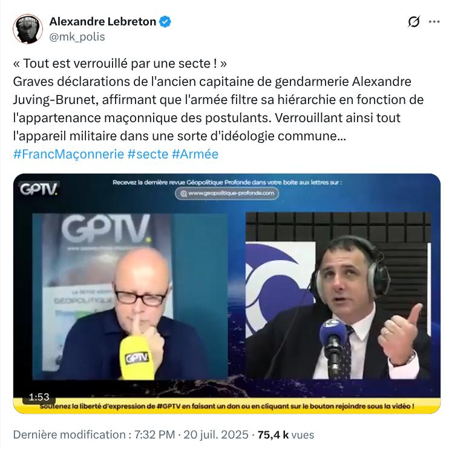Viewport: 449px width, 450px height.
Task: Click the 75,4 k vues count
Action: (286, 435)
